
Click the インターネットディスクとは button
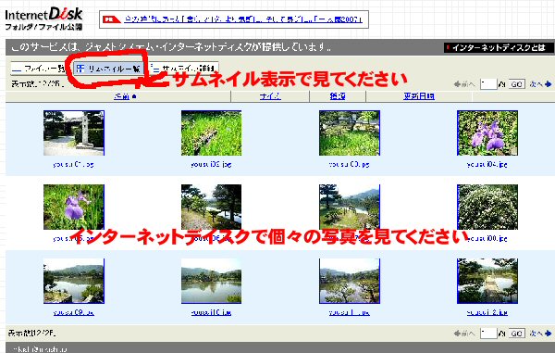coord(499,47)
